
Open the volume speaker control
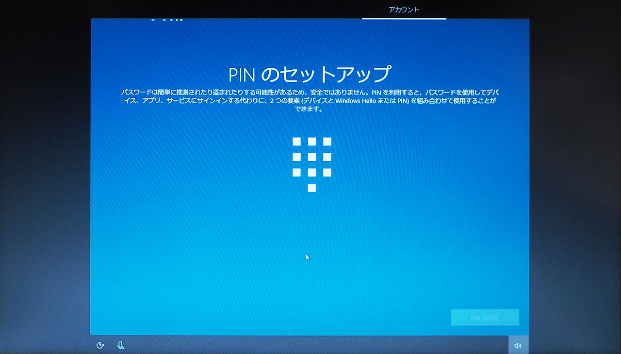click(x=518, y=345)
